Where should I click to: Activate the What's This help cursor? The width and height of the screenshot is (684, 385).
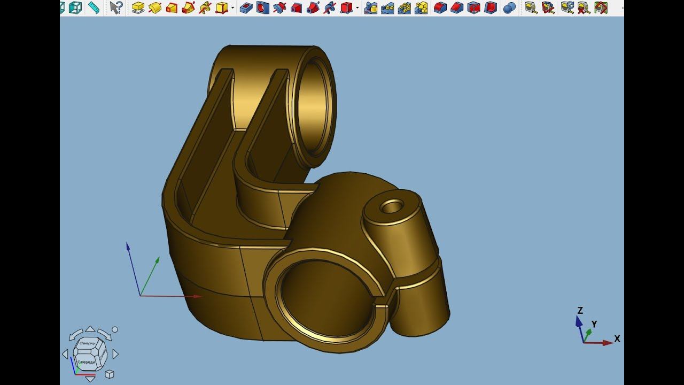tap(116, 7)
